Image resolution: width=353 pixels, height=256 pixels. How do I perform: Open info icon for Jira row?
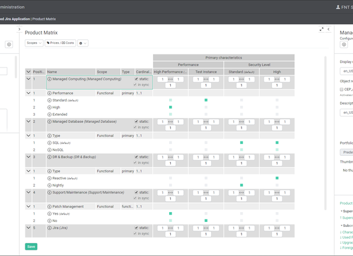tap(50, 228)
